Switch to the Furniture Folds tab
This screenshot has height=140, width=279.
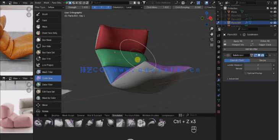pos(132,116)
